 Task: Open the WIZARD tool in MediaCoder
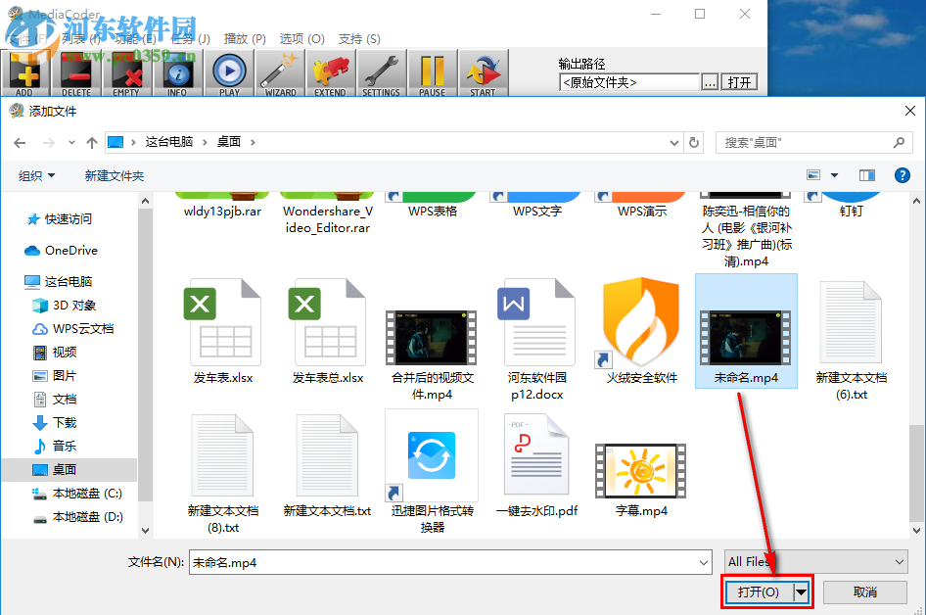click(280, 72)
